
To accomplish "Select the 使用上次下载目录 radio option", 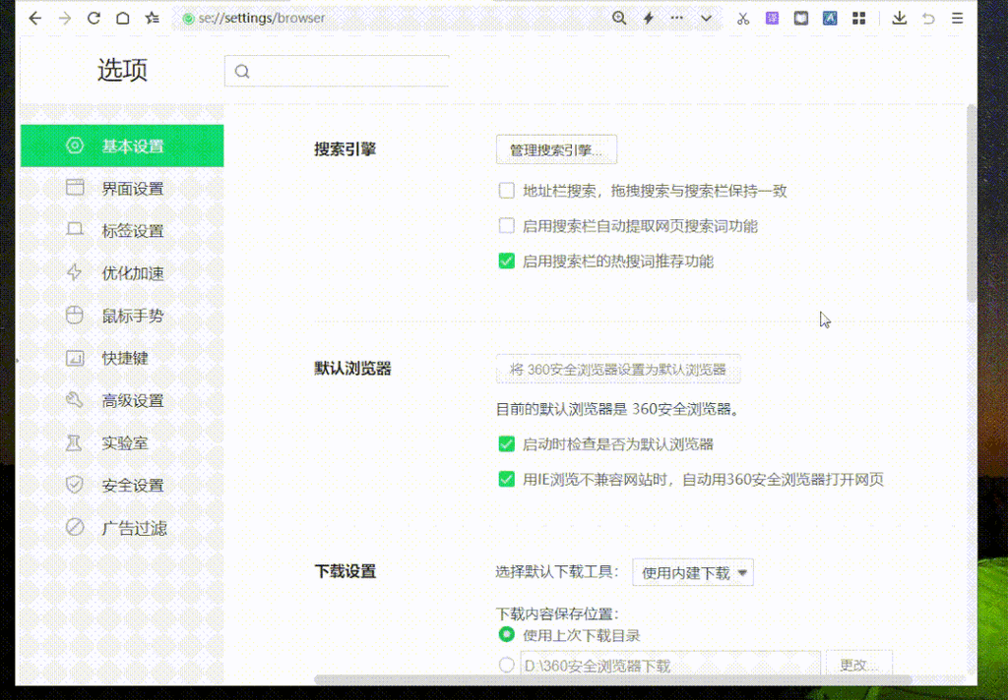I will coord(507,635).
